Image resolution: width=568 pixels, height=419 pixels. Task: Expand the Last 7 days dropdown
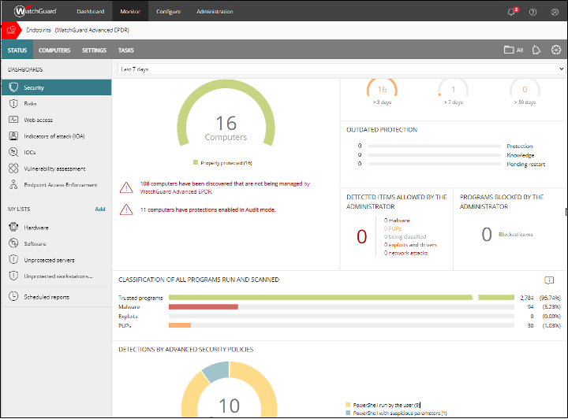[x=340, y=69]
